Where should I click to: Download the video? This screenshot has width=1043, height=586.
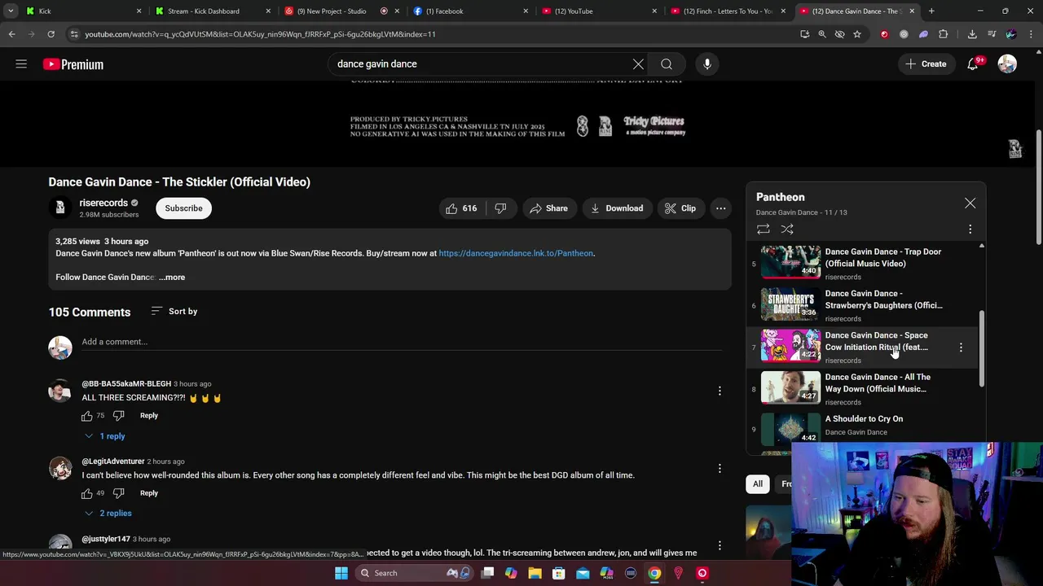617,208
